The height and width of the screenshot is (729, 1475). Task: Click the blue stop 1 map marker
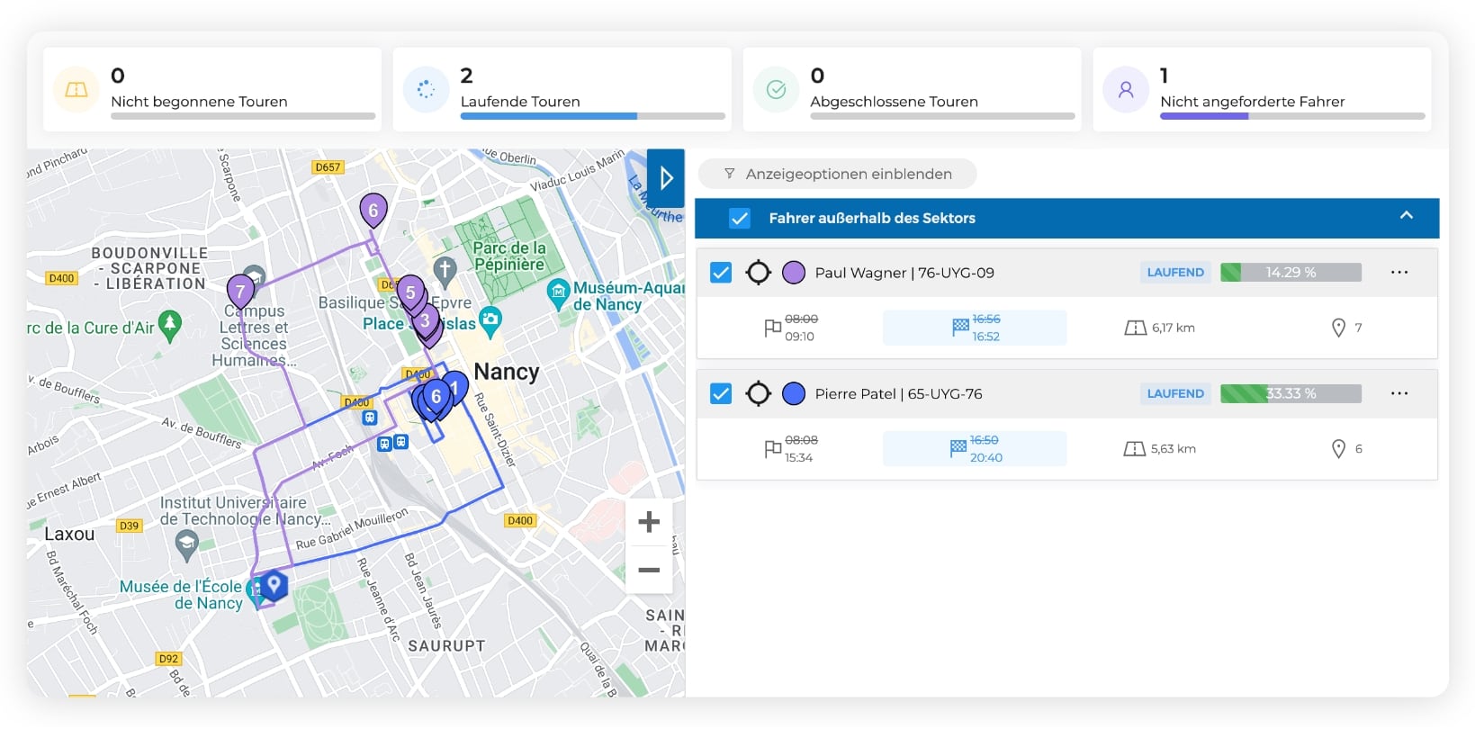click(455, 387)
